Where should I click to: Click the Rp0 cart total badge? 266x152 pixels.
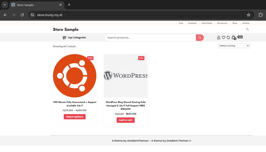coord(240,37)
